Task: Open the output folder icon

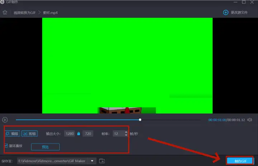Action: click(x=102, y=161)
